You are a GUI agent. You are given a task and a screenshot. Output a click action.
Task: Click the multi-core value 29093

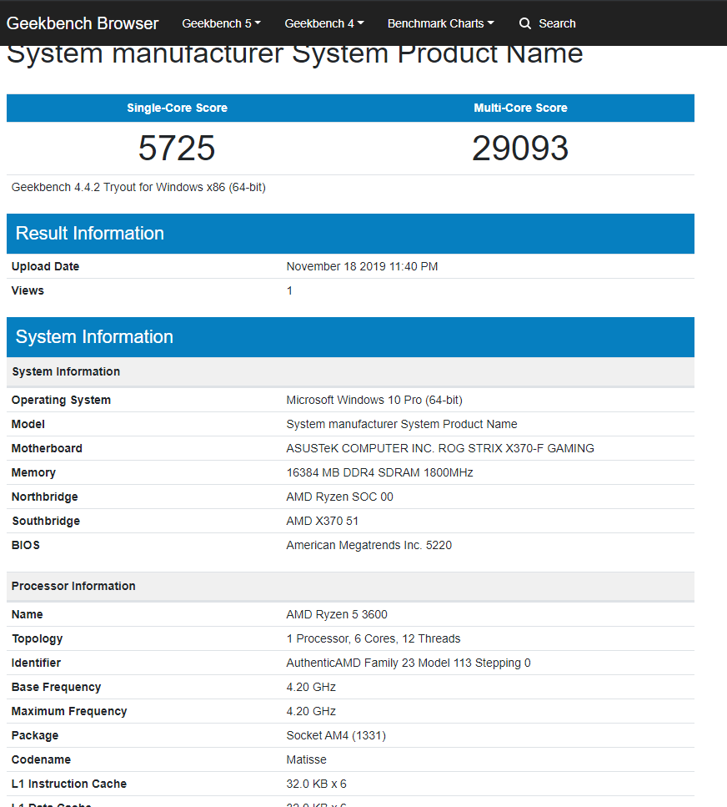520,148
